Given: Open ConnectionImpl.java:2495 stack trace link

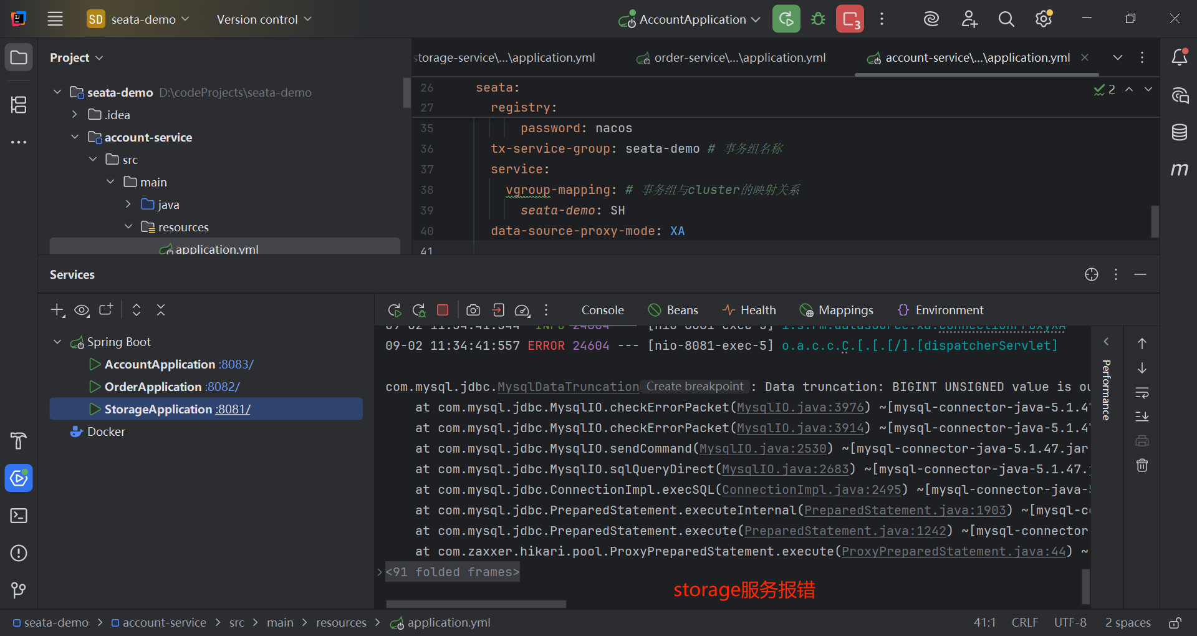Looking at the screenshot, I should point(812,489).
